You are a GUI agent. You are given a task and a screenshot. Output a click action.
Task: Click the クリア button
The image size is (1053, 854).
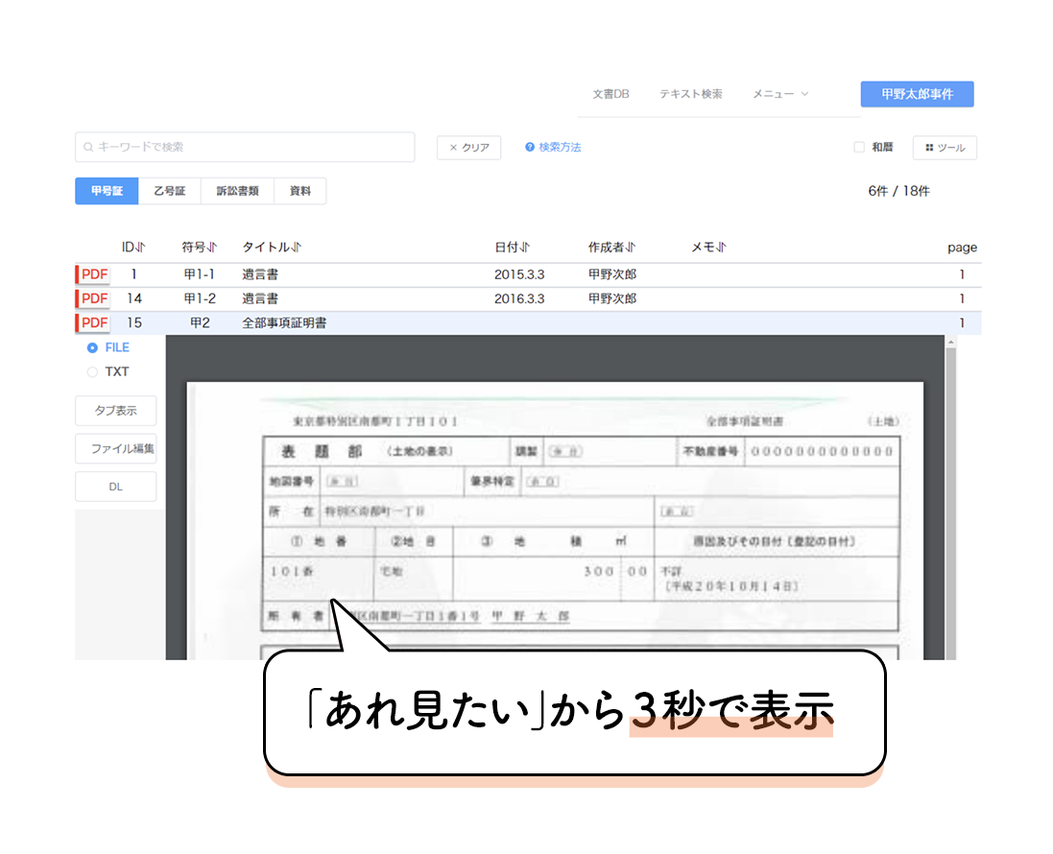click(x=468, y=148)
